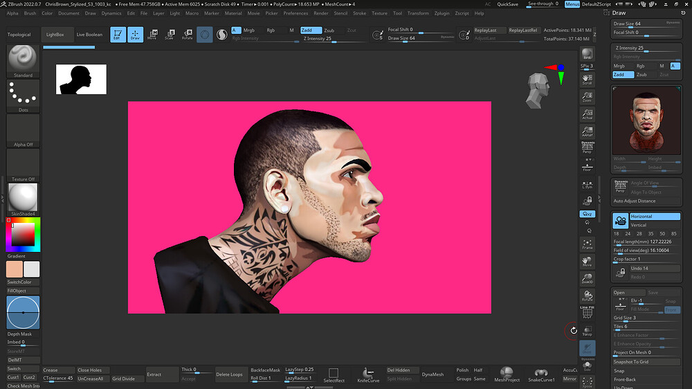
Task: Select the Scale transform icon
Action: [x=170, y=34]
